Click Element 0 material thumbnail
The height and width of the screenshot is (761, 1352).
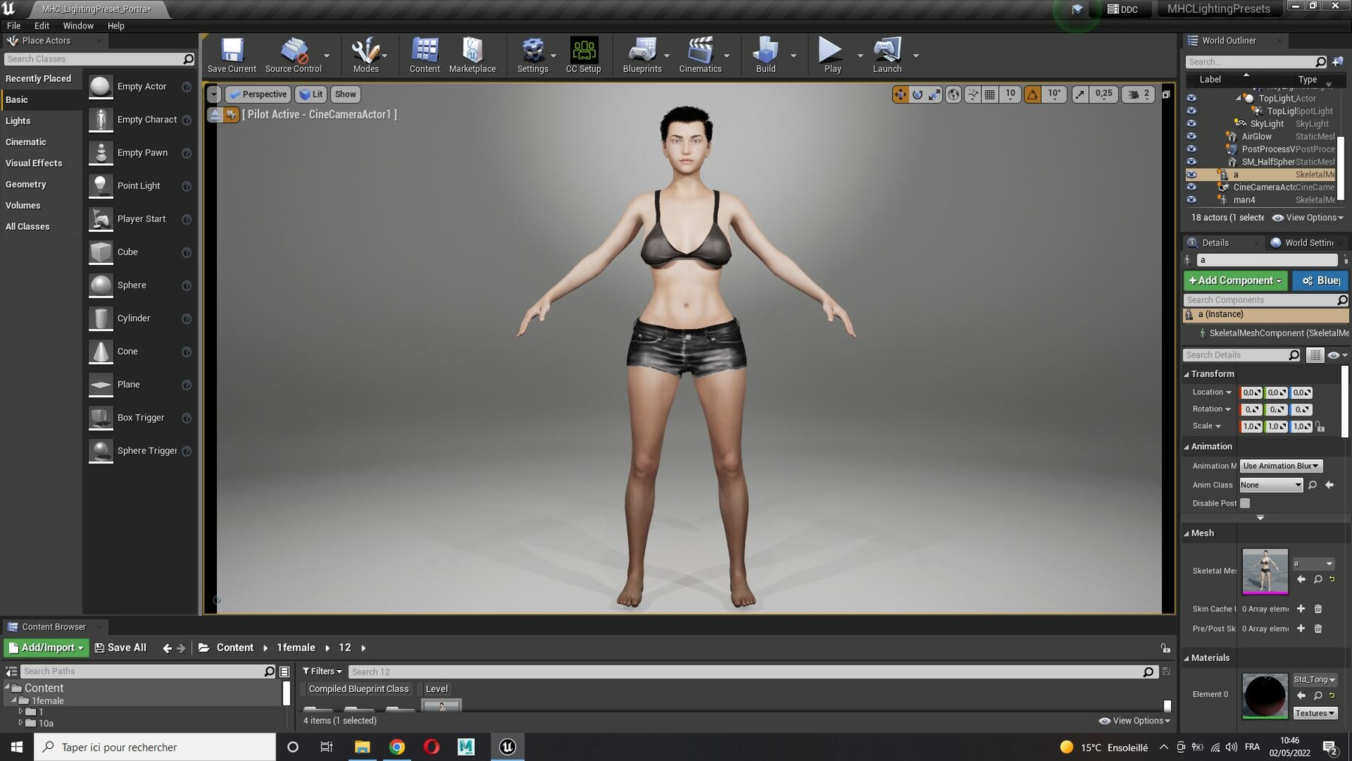[1265, 696]
